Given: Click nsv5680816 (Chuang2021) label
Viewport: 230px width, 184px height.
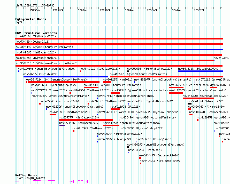Looking at the screenshot, I should (x=154, y=139).
